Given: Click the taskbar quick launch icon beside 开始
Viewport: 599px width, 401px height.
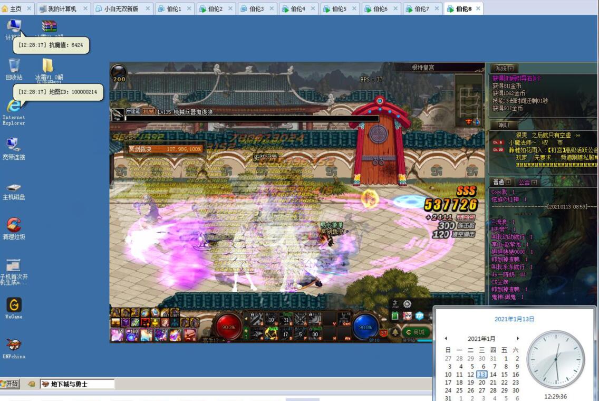Looking at the screenshot, I should pyautogui.click(x=31, y=384).
